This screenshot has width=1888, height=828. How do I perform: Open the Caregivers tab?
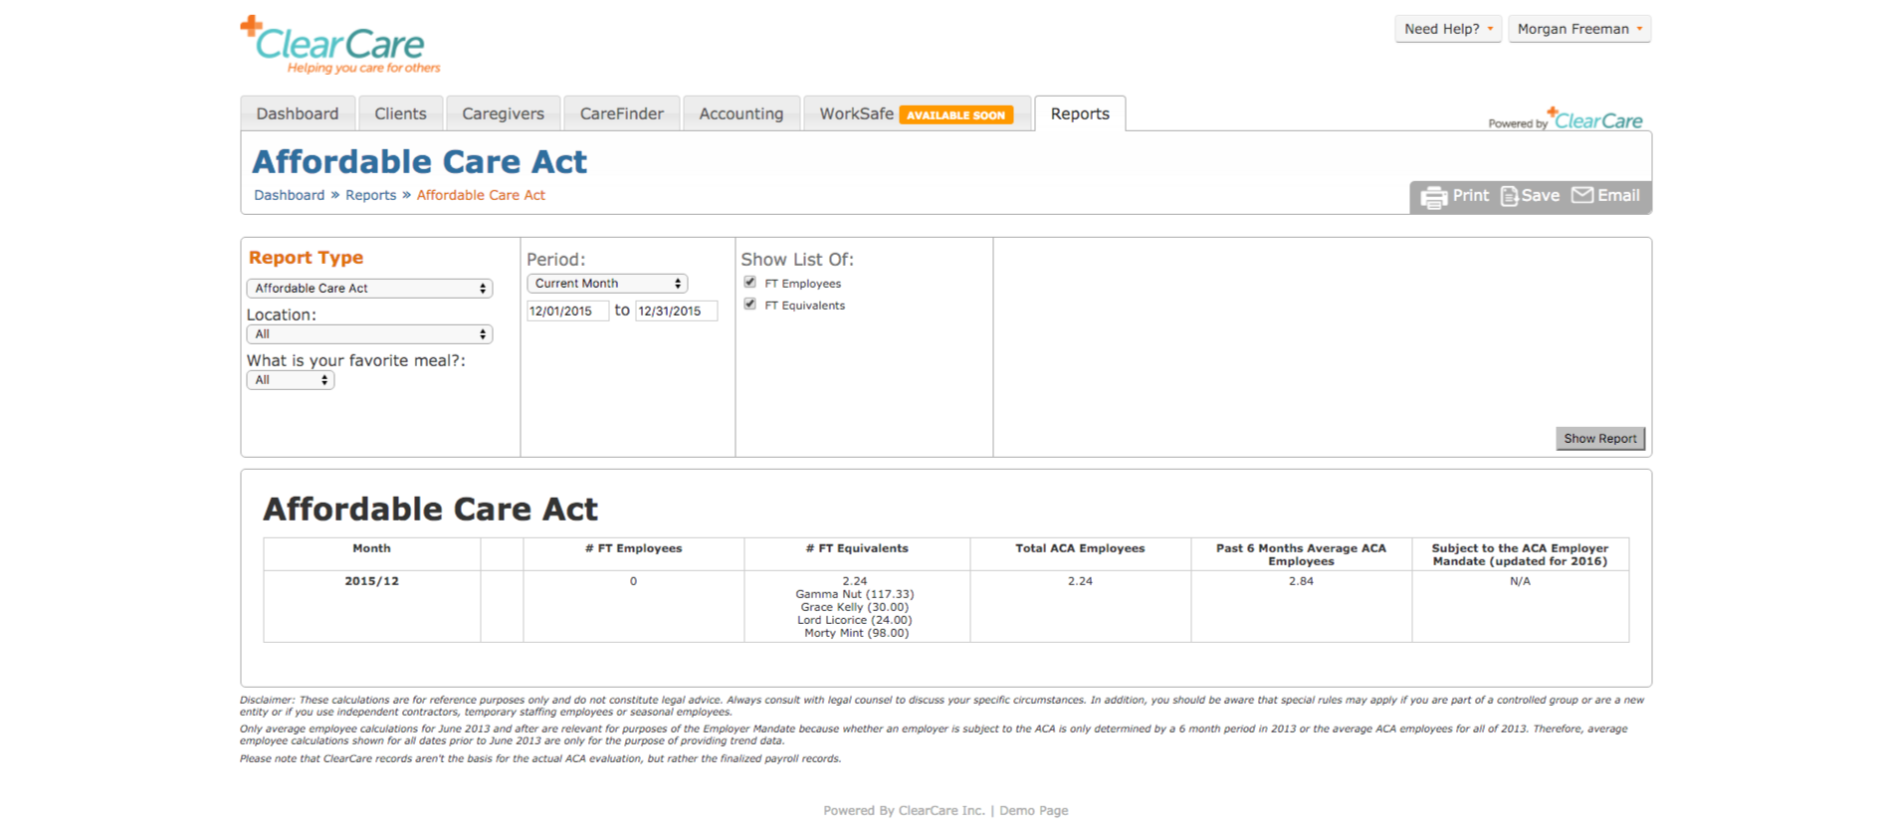click(x=503, y=113)
